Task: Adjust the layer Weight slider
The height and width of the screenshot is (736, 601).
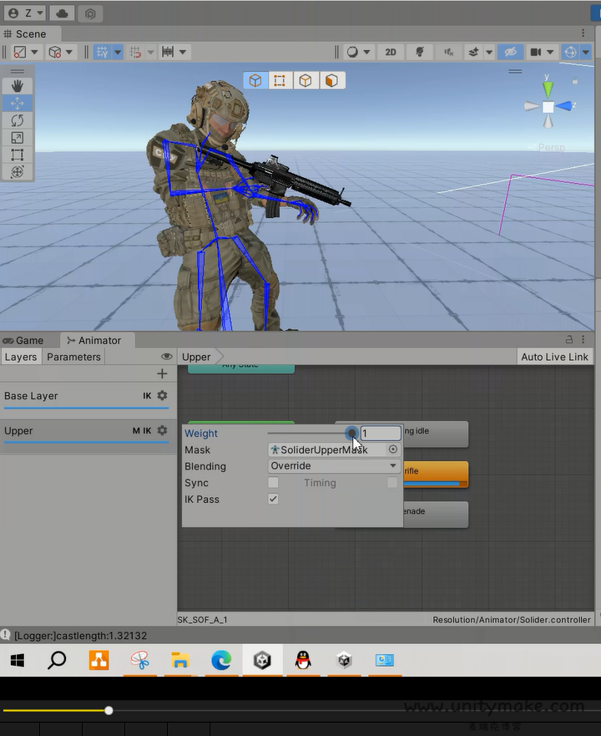Action: pos(352,434)
